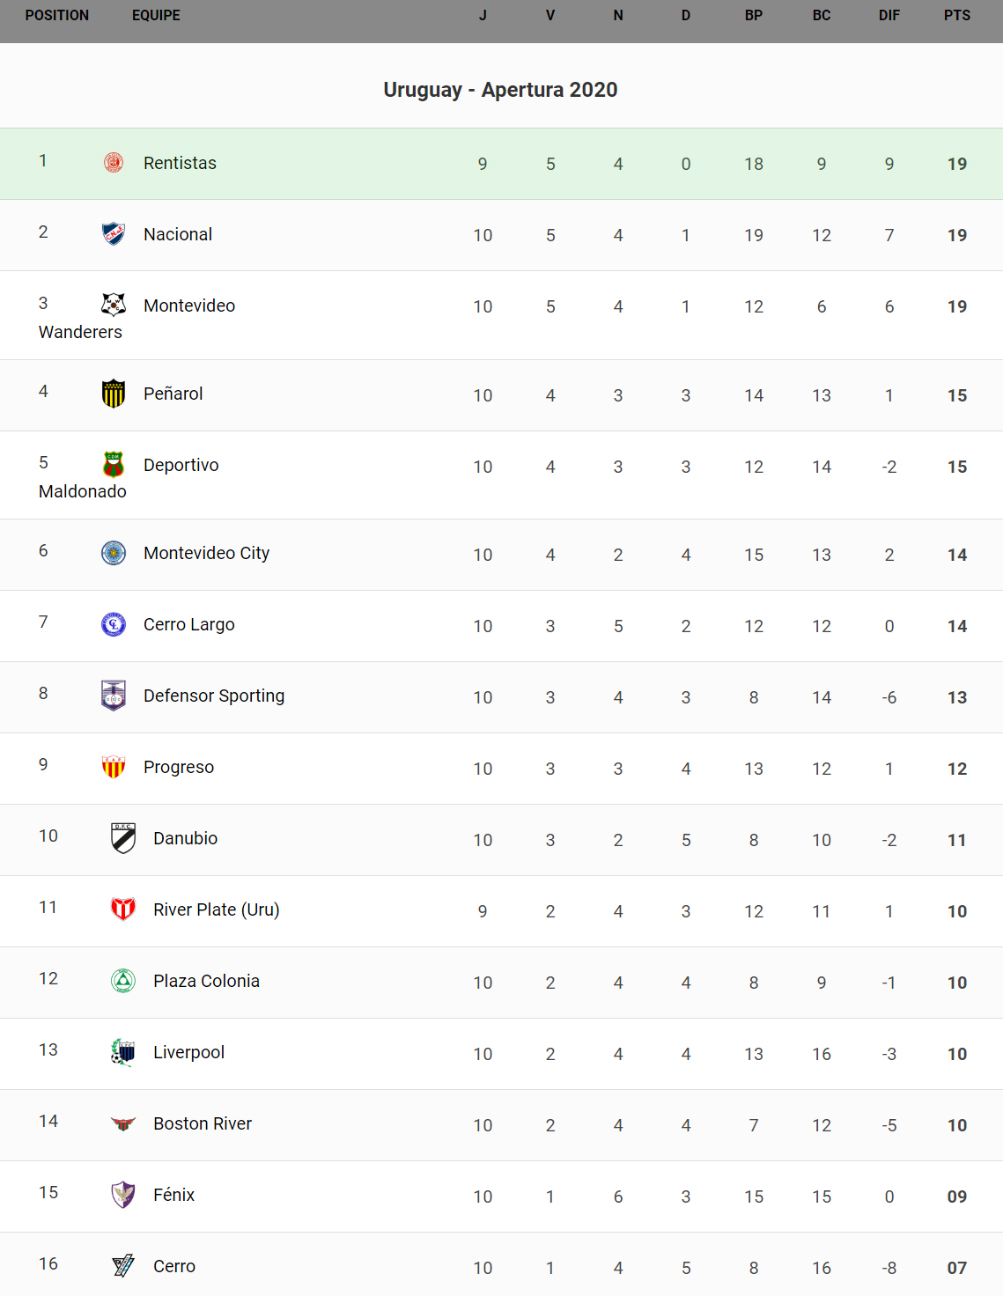Open the Liverpool team name link
Viewport: 1003px width, 1296px height.
point(188,1052)
